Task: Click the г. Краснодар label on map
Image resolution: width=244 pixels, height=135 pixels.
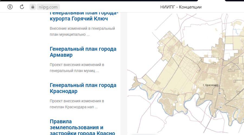Action: click(x=210, y=85)
